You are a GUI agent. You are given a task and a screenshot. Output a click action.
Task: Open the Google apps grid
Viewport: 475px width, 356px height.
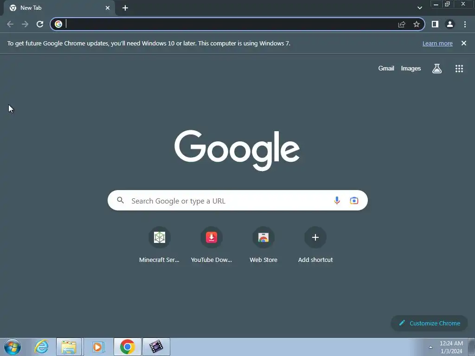[459, 69]
